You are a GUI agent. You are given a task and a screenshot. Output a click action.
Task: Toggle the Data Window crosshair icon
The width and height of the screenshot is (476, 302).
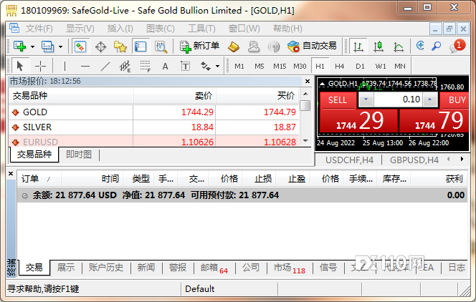[x=100, y=47]
